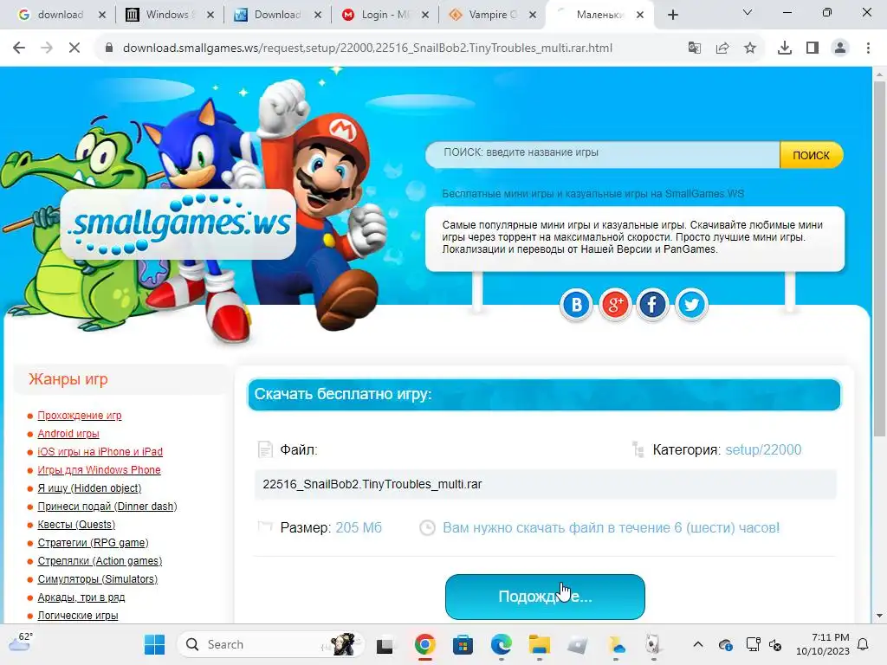This screenshot has width=887, height=665.
Task: Toggle the browser side panel
Action: (x=813, y=48)
